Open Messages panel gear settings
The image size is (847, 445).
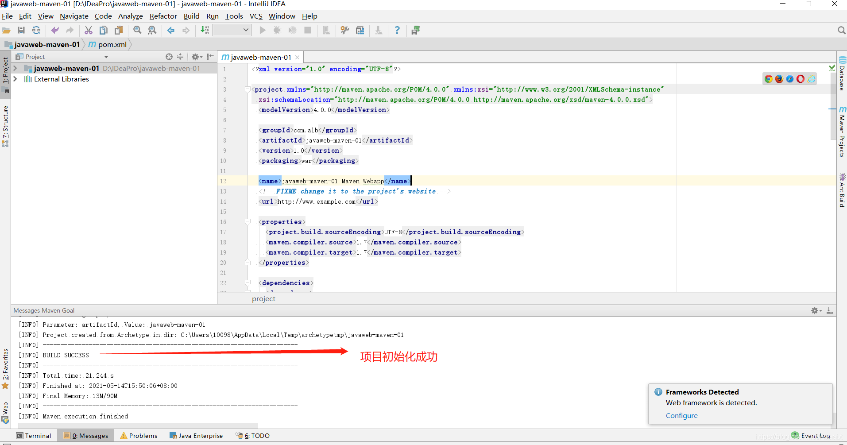(816, 310)
